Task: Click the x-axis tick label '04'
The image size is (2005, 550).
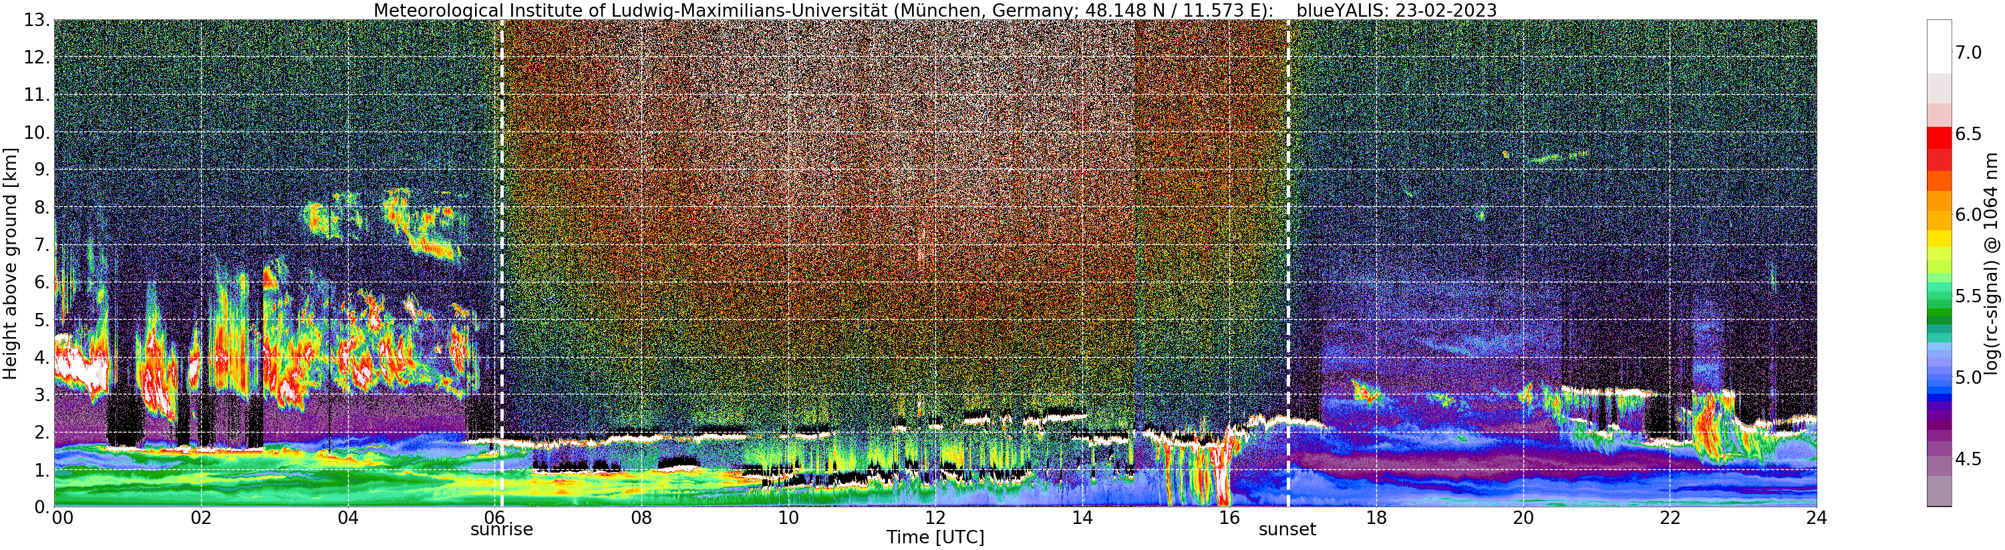Action: (x=348, y=518)
